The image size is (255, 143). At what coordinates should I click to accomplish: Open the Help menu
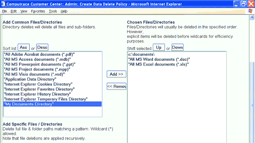(x=64, y=11)
